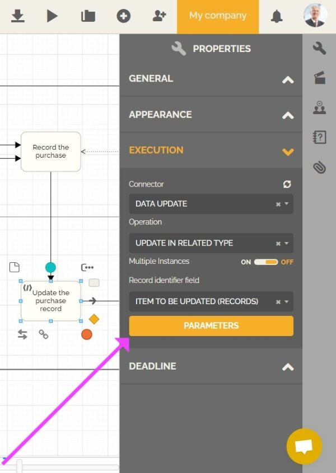
Task: Open the chat support bubble
Action: [304, 446]
